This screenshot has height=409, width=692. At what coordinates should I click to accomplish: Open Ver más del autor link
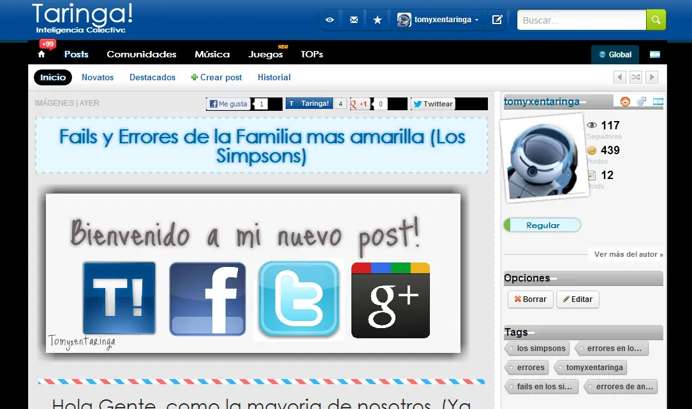(628, 254)
